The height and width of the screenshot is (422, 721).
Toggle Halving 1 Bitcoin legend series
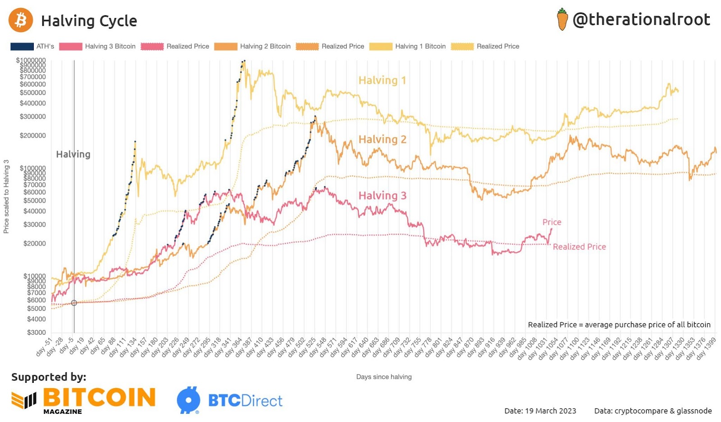407,46
